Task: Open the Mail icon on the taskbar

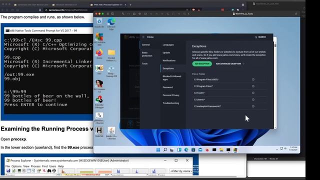Action: coord(200,150)
